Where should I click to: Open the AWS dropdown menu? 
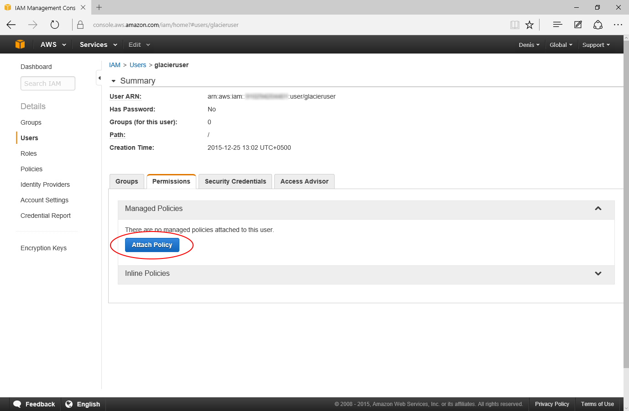[x=53, y=45]
